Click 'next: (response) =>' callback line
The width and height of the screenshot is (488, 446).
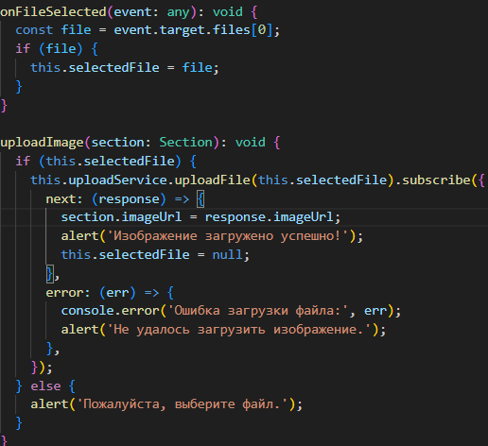pos(117,199)
